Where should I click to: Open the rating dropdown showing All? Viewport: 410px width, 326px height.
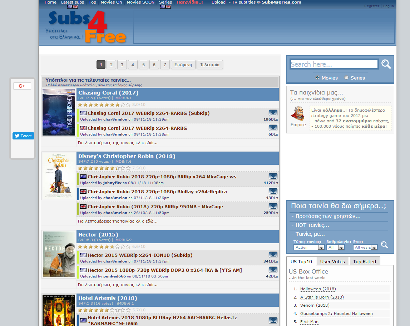click(x=335, y=247)
